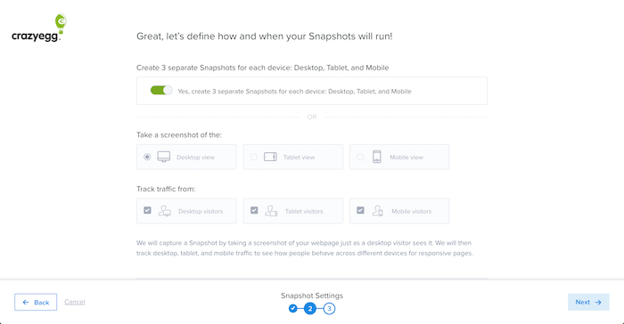This screenshot has width=624, height=324.
Task: Go to step 2 in progress indicator
Action: coord(310,309)
